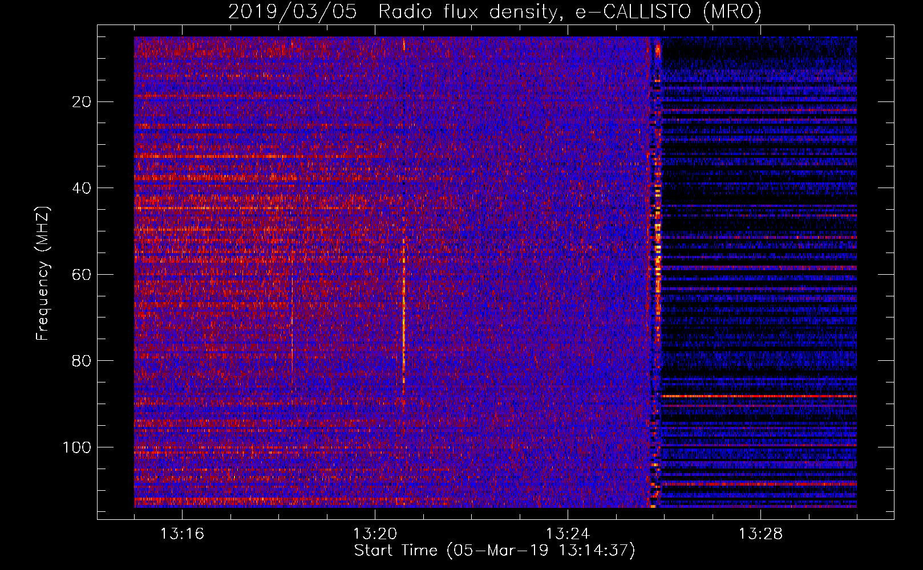Click the bright vertical stripe between 13:24 and 13:28

(657, 272)
